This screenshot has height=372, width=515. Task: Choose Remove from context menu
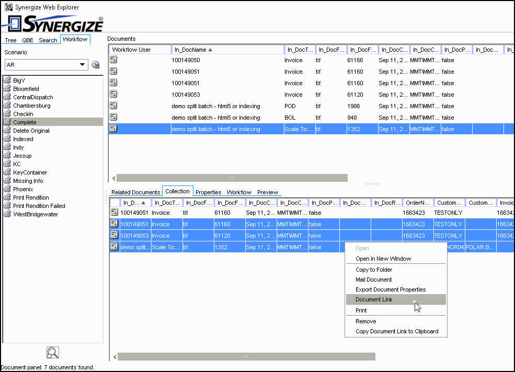click(396, 321)
